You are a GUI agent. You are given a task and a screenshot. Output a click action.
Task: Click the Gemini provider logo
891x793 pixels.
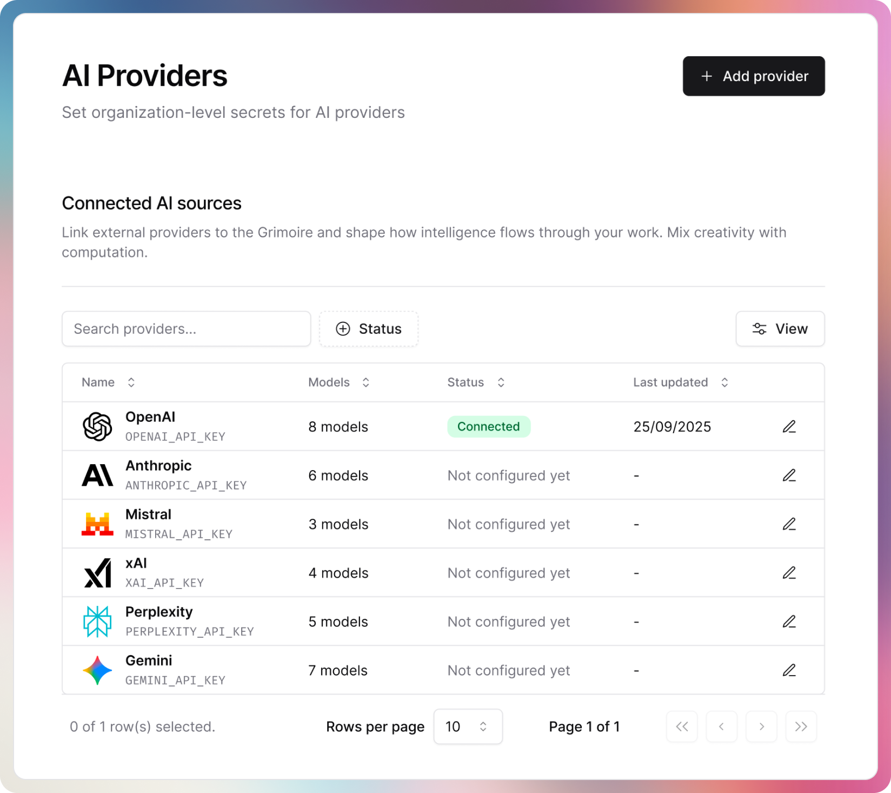(x=97, y=670)
